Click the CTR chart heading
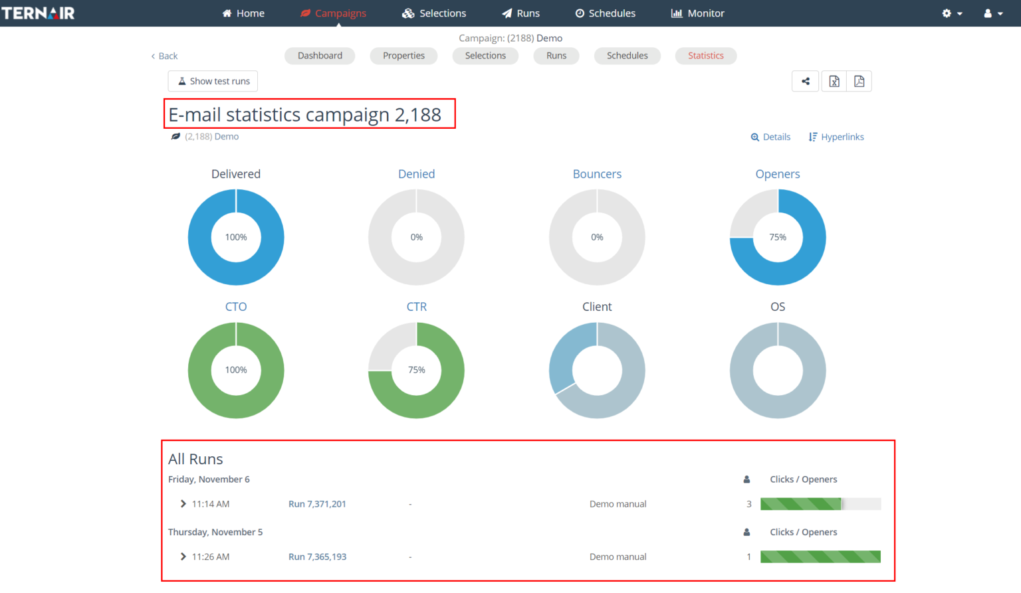The height and width of the screenshot is (593, 1021). [417, 307]
